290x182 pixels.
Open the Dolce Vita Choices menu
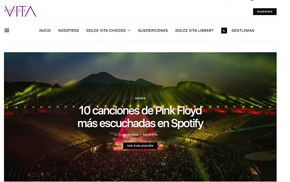(106, 30)
